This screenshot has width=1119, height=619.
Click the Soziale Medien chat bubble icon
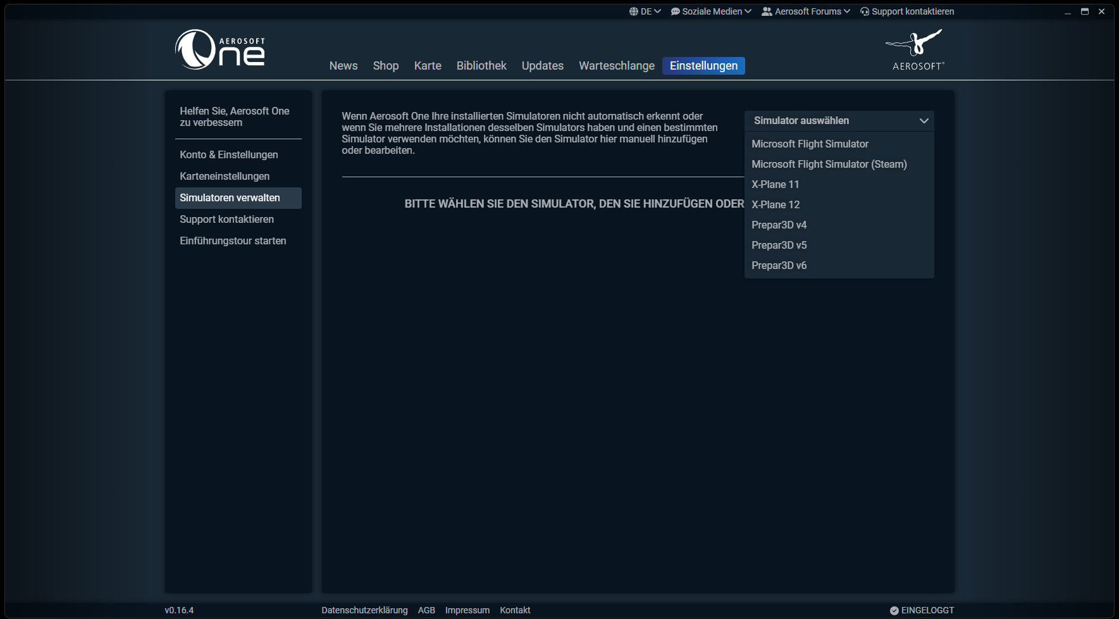[x=675, y=11]
